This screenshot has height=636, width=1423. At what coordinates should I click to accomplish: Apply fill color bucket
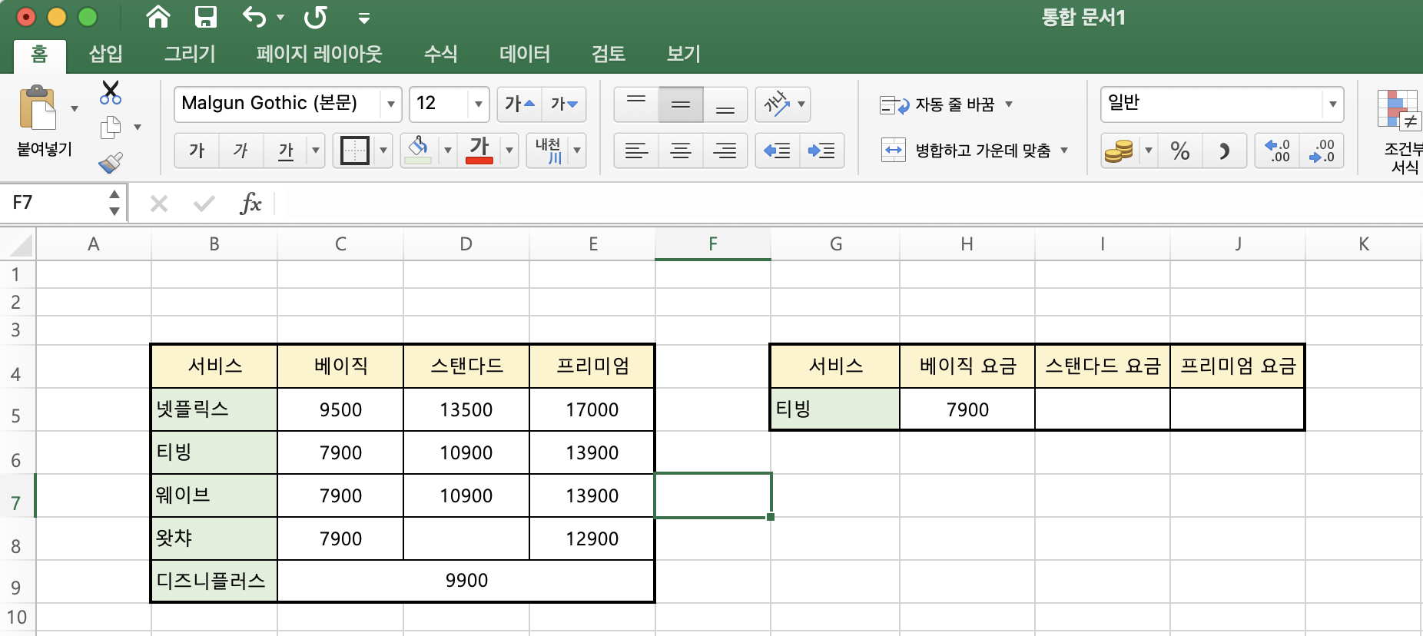point(418,151)
